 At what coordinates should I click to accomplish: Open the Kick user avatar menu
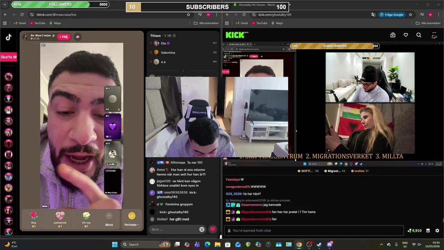[x=434, y=35]
